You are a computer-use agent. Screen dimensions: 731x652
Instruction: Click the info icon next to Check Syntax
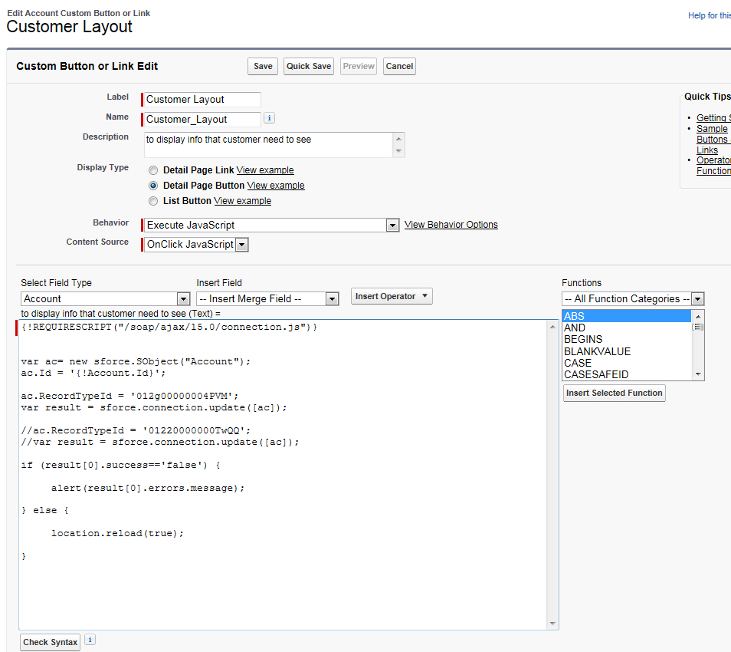click(x=90, y=640)
